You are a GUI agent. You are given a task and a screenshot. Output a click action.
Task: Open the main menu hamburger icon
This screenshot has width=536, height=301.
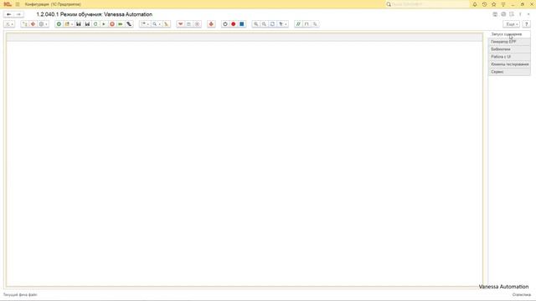(x=18, y=4)
